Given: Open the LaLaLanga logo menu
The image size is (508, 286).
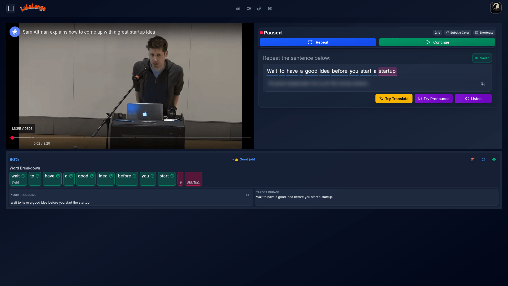Looking at the screenshot, I should [33, 8].
